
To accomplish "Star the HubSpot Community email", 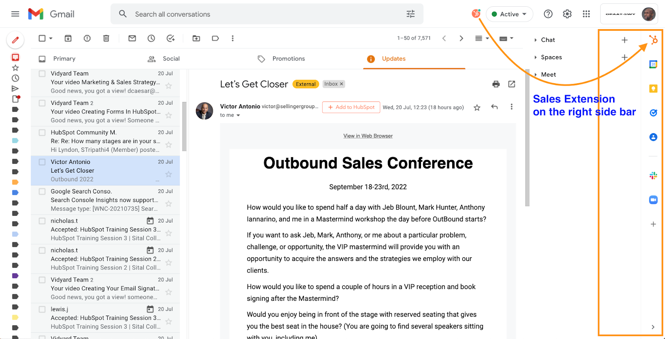I will click(169, 145).
